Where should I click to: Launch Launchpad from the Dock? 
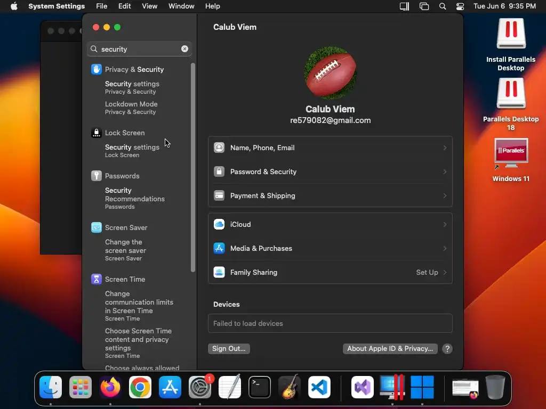pyautogui.click(x=81, y=387)
